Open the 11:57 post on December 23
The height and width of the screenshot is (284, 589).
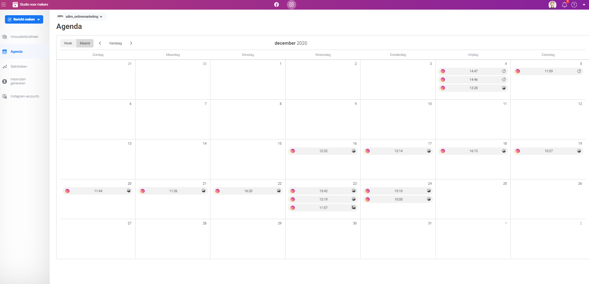tap(323, 208)
